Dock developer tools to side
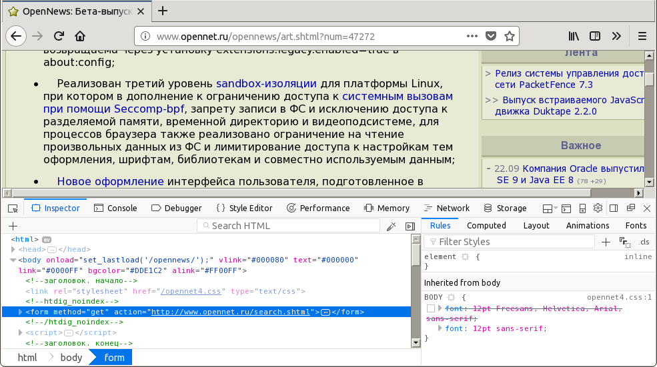 click(x=614, y=208)
